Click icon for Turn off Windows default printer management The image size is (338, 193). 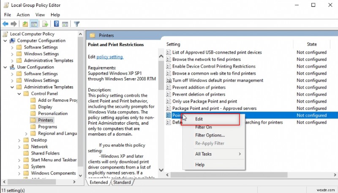point(169,80)
